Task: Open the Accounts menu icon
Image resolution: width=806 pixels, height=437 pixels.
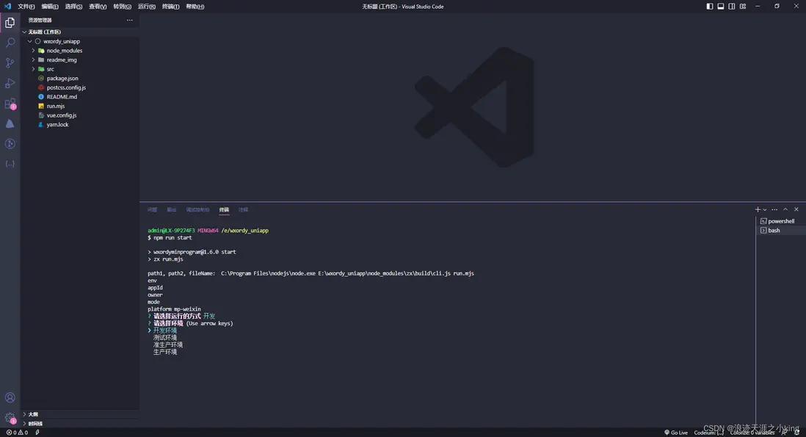Action: 10,397
